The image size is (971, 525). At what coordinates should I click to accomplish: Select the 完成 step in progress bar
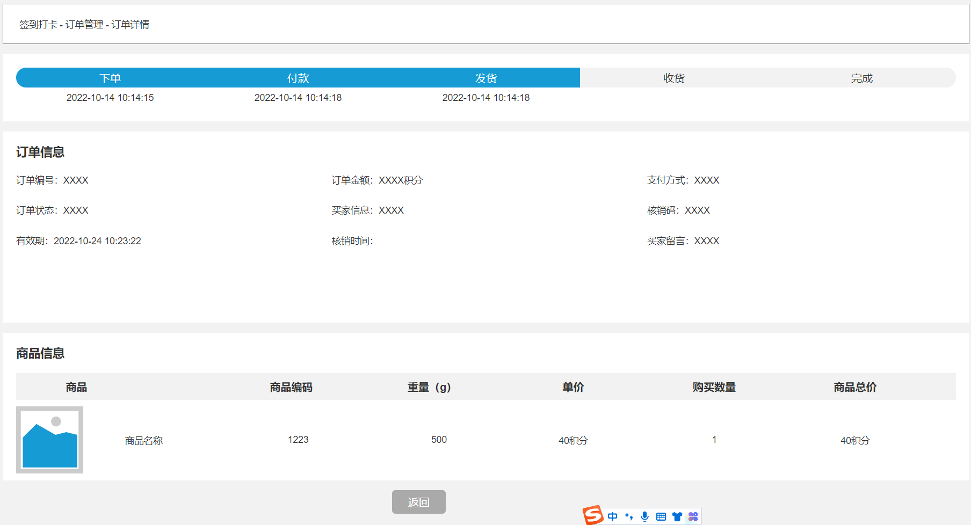[862, 78]
